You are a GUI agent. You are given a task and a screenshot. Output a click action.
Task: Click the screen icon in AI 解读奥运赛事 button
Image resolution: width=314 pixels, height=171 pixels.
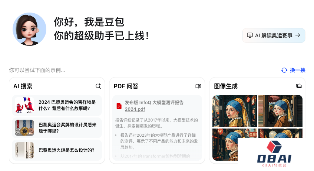point(250,35)
